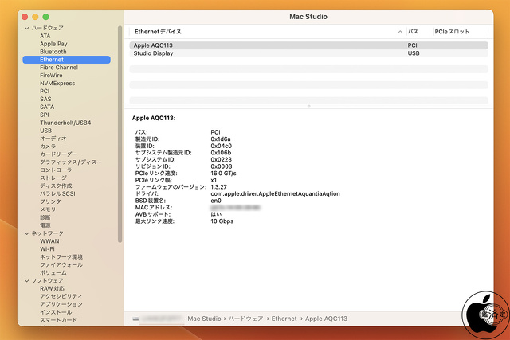Click the computer icon in the path bar
This screenshot has width=510, height=340.
click(135, 319)
